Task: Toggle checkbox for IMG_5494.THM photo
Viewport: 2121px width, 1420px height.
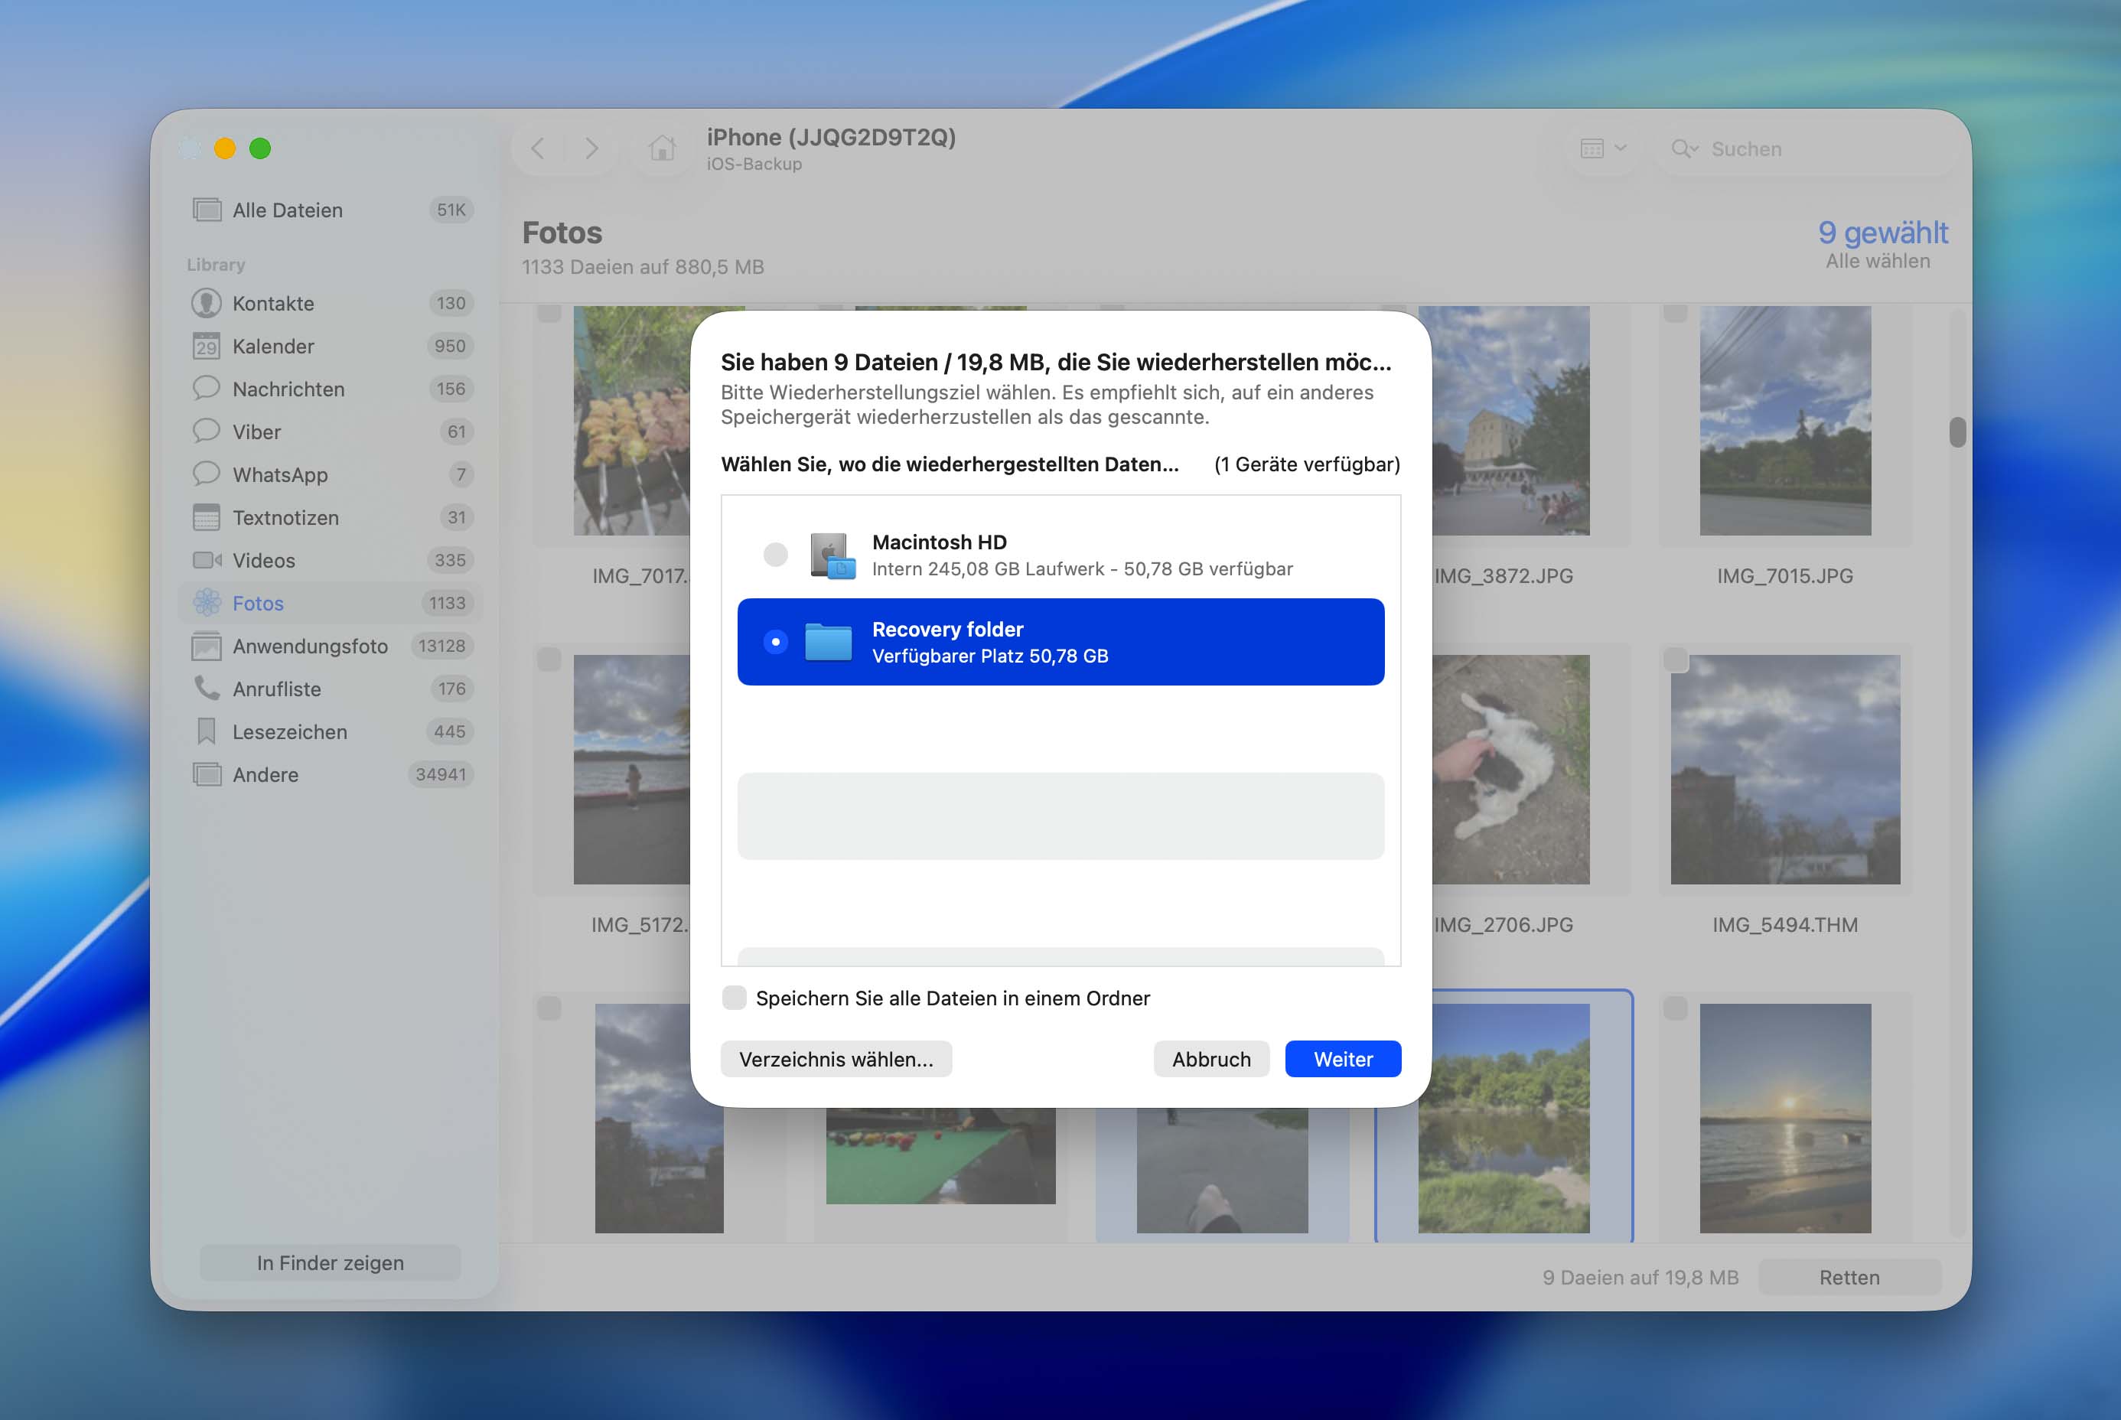Action: pyautogui.click(x=1676, y=660)
